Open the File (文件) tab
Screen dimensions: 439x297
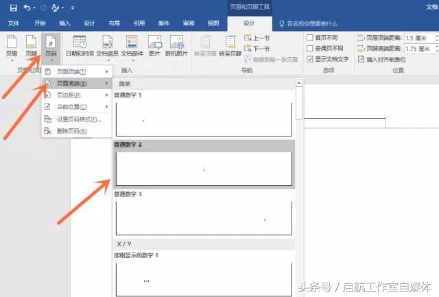14,23
